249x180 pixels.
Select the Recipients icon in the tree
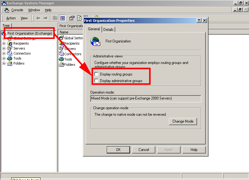click(10, 43)
